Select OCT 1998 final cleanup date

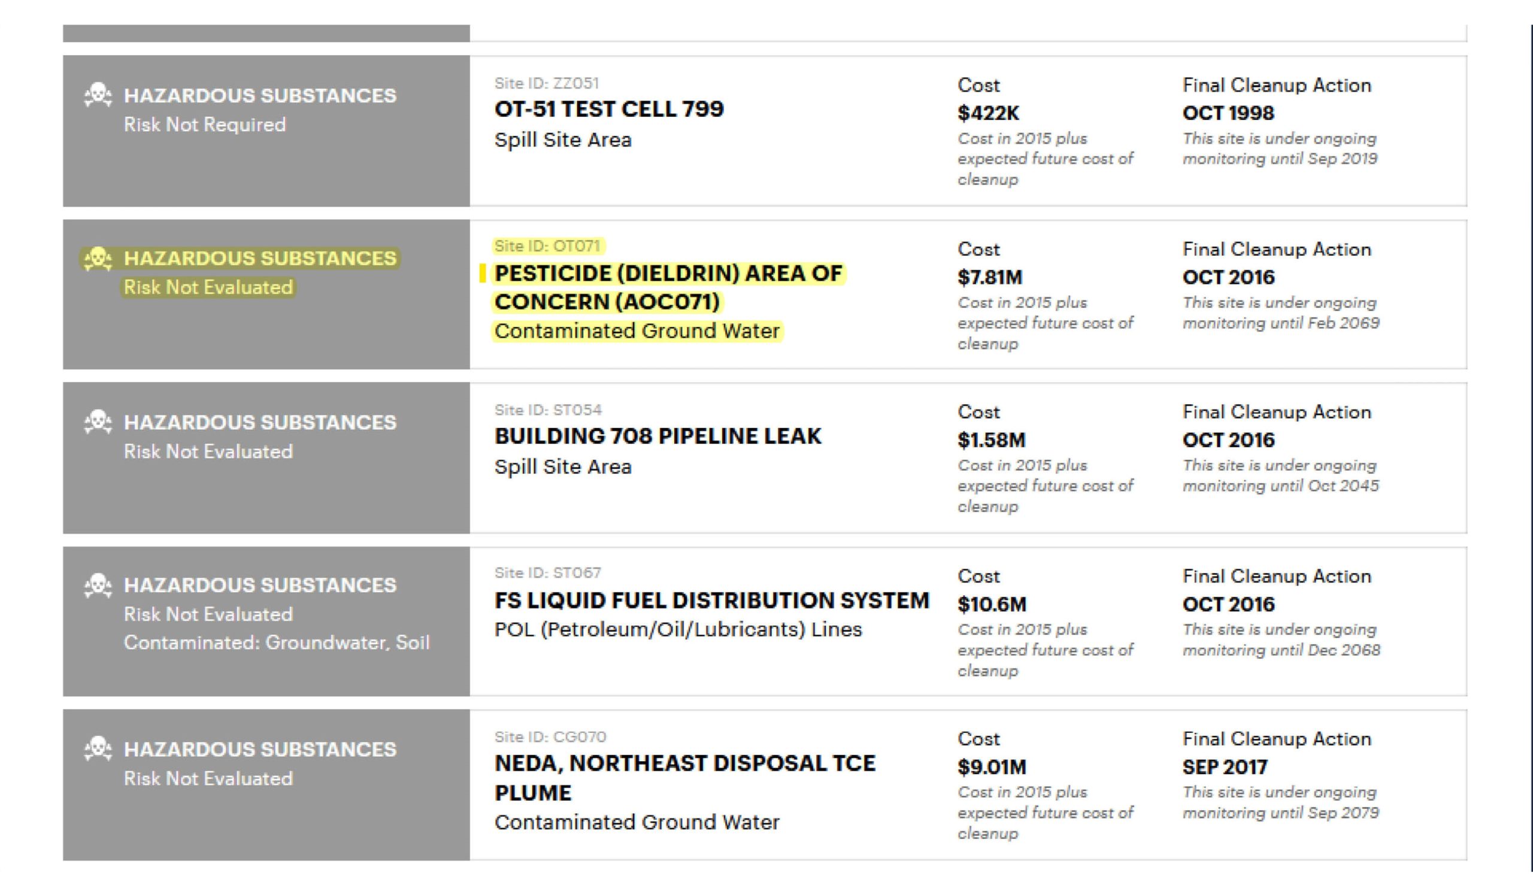pyautogui.click(x=1228, y=113)
